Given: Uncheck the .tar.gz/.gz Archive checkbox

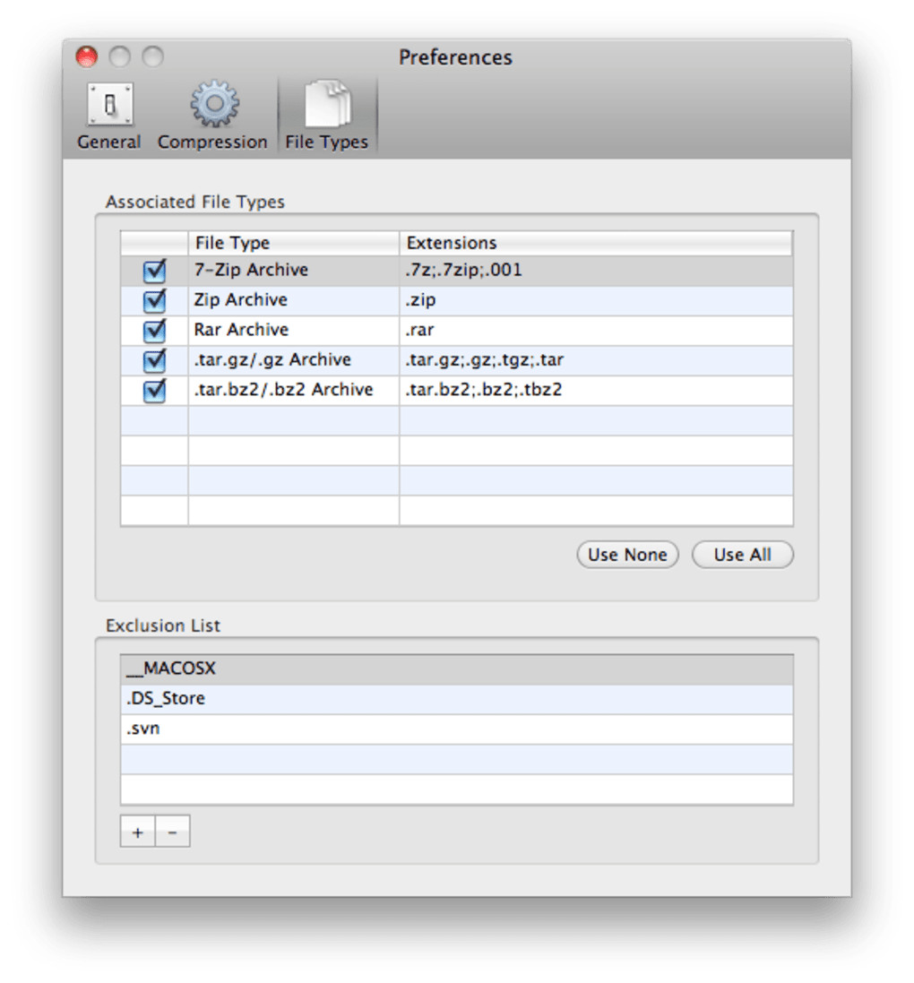Looking at the screenshot, I should 155,360.
